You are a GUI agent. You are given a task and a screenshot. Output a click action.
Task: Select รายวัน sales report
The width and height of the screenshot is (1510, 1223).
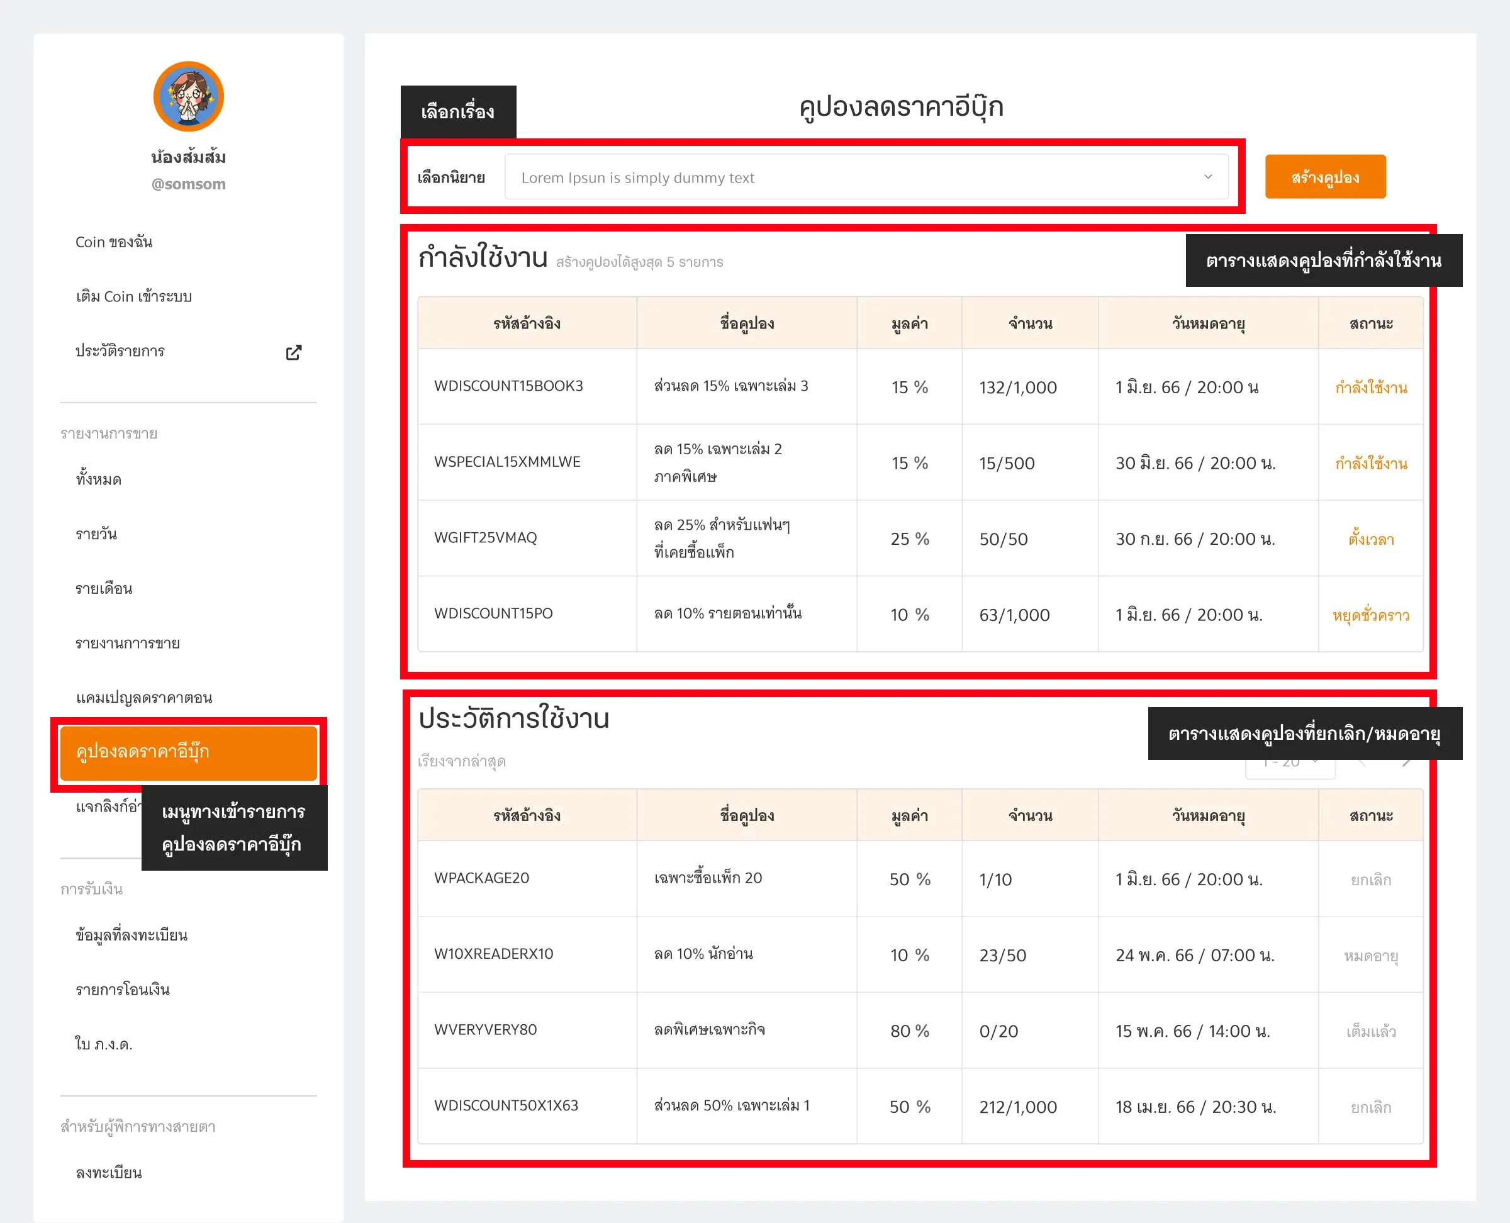(96, 534)
